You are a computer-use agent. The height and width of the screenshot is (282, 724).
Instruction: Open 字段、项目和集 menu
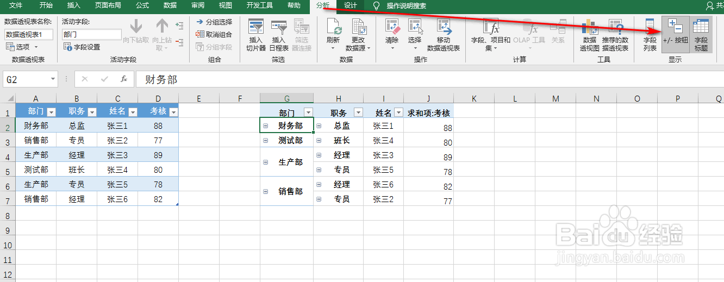click(x=491, y=34)
